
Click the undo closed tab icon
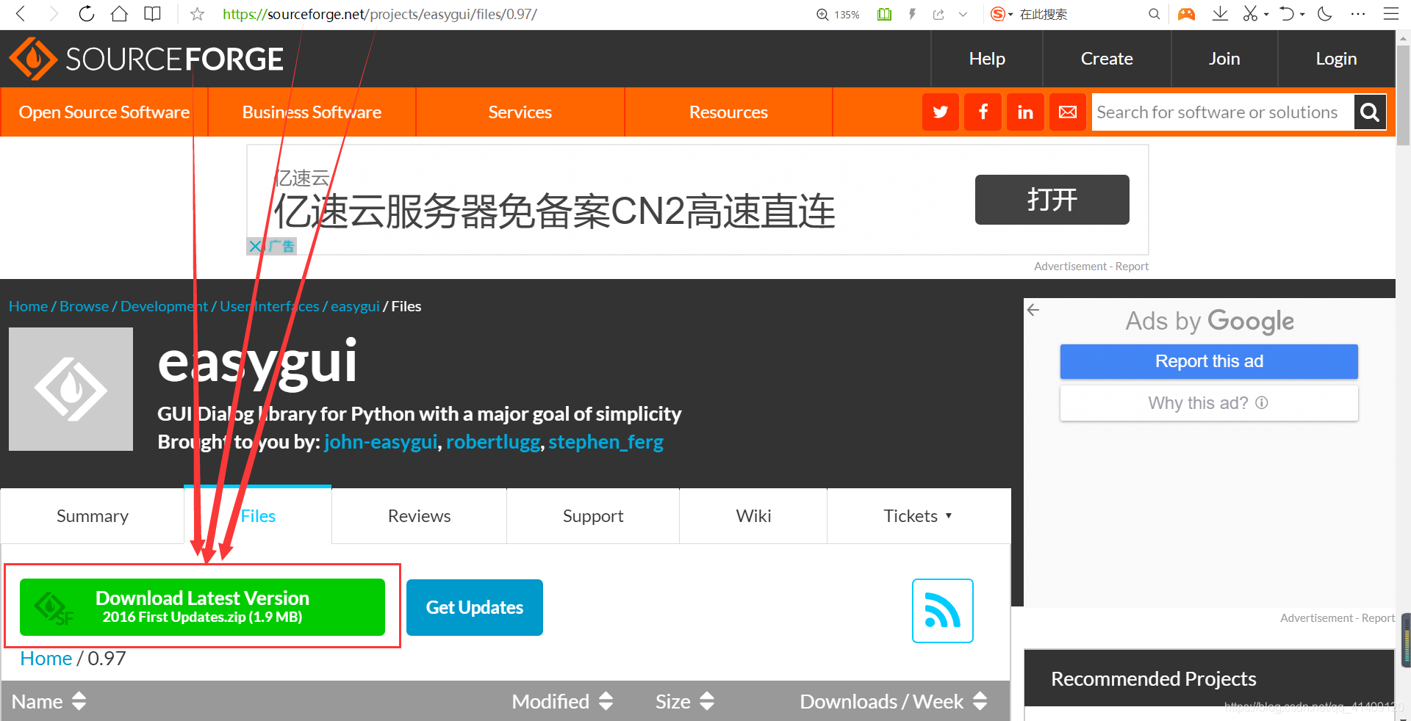pos(1287,13)
